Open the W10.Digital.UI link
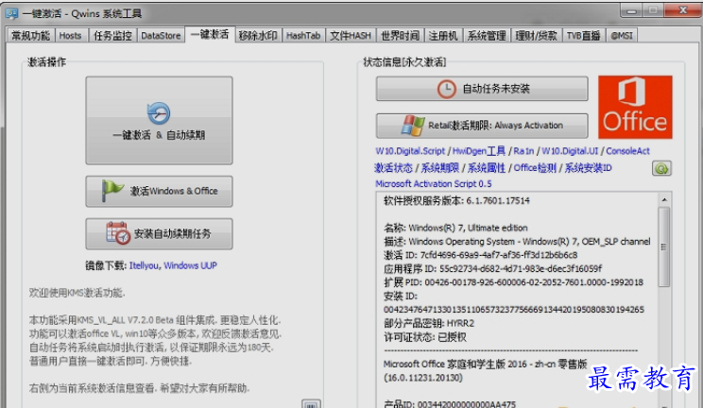The width and height of the screenshot is (703, 408). point(570,151)
